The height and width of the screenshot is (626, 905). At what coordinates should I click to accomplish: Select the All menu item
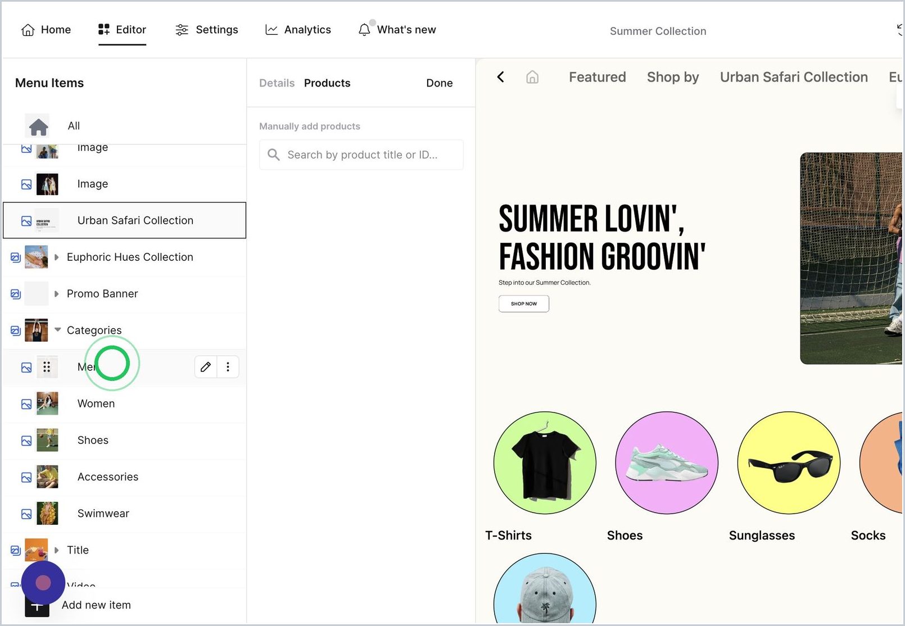coord(125,126)
